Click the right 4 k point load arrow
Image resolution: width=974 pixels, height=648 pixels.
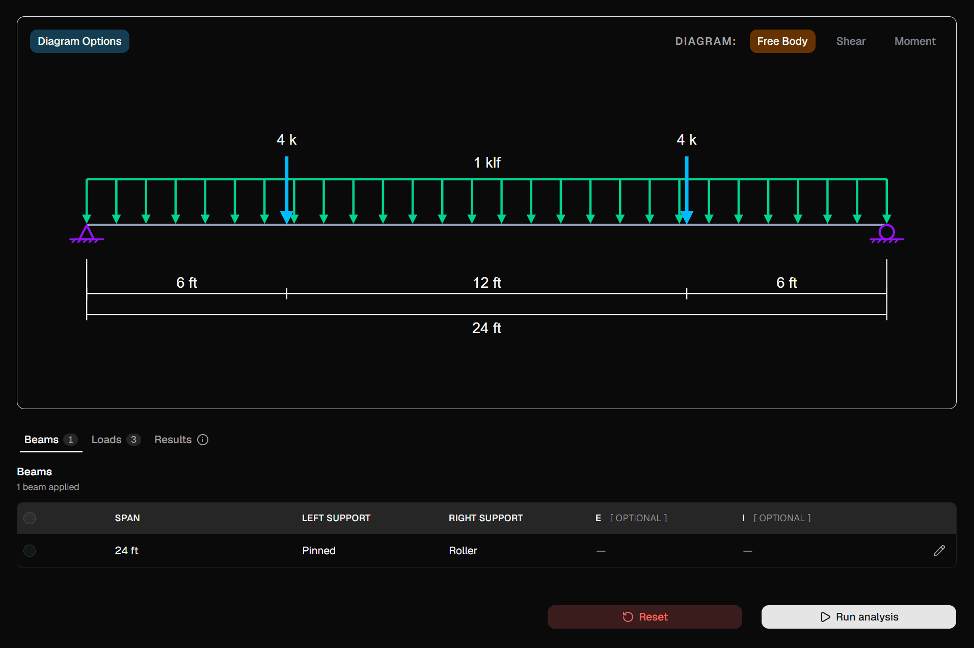click(687, 190)
